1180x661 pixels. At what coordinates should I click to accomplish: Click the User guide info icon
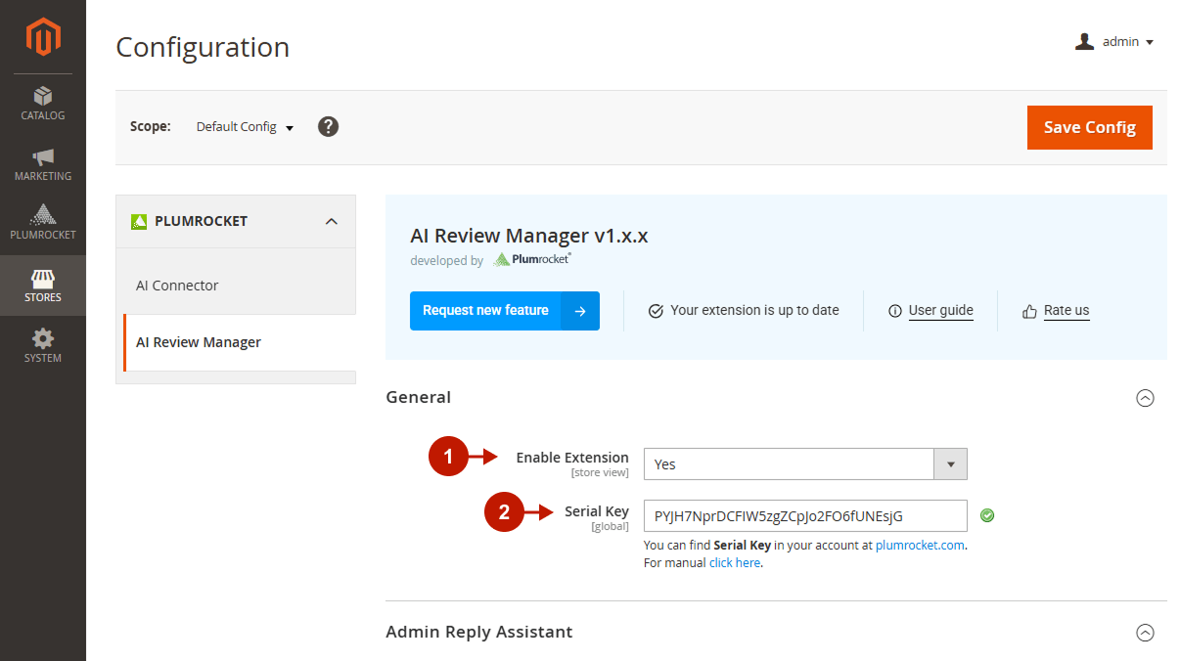tap(894, 311)
